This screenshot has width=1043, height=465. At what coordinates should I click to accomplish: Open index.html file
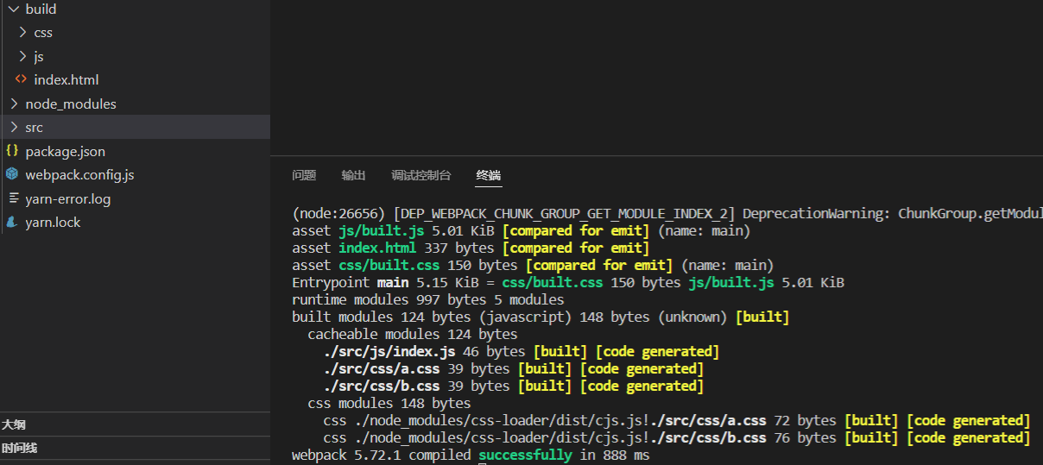click(66, 79)
